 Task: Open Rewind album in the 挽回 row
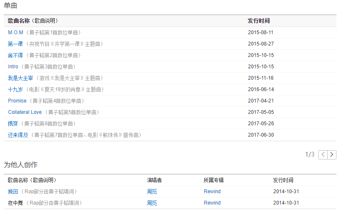[212, 191]
